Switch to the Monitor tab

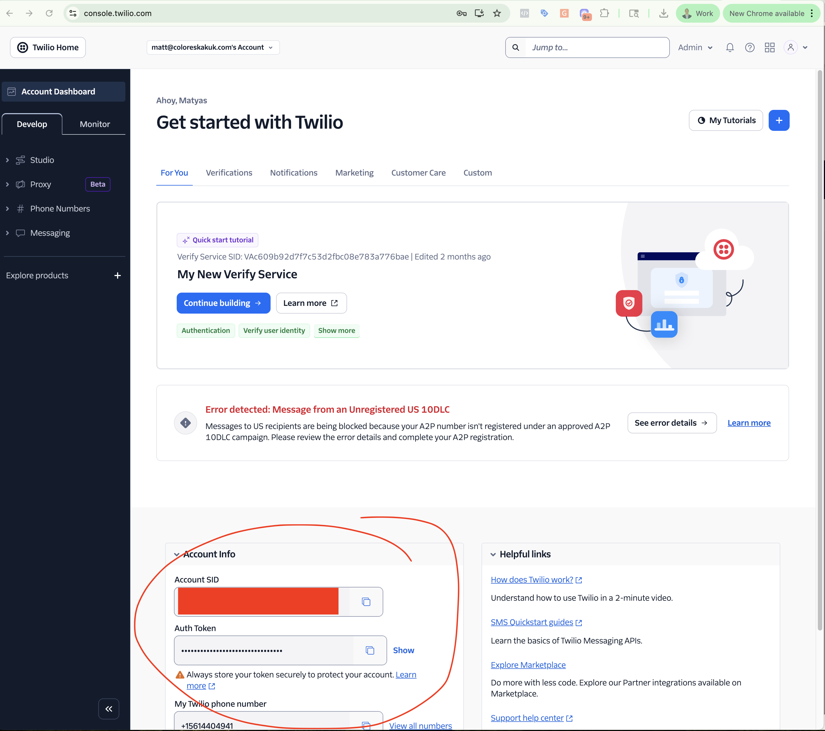tap(94, 124)
